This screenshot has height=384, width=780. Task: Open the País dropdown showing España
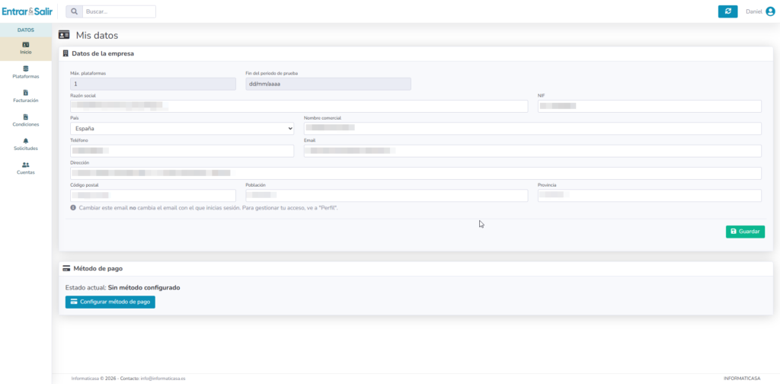pos(182,128)
